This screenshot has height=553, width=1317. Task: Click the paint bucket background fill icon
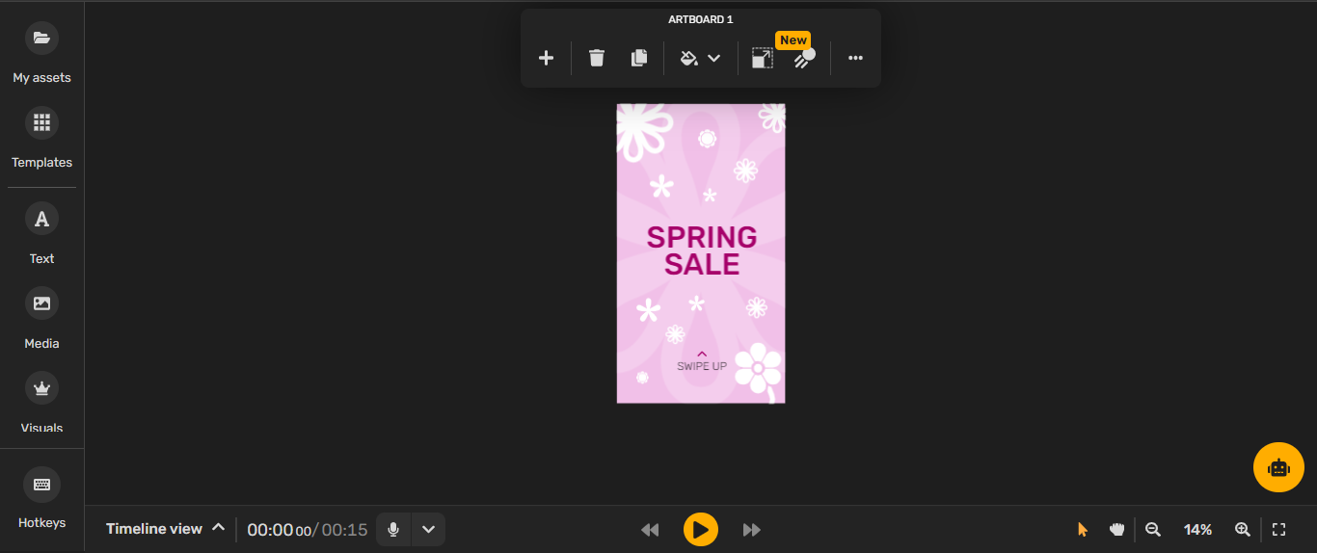point(688,58)
